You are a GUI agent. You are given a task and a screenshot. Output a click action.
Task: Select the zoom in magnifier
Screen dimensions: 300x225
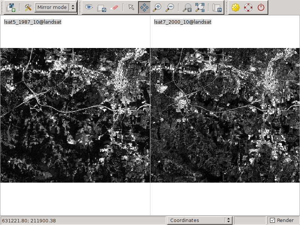click(157, 7)
